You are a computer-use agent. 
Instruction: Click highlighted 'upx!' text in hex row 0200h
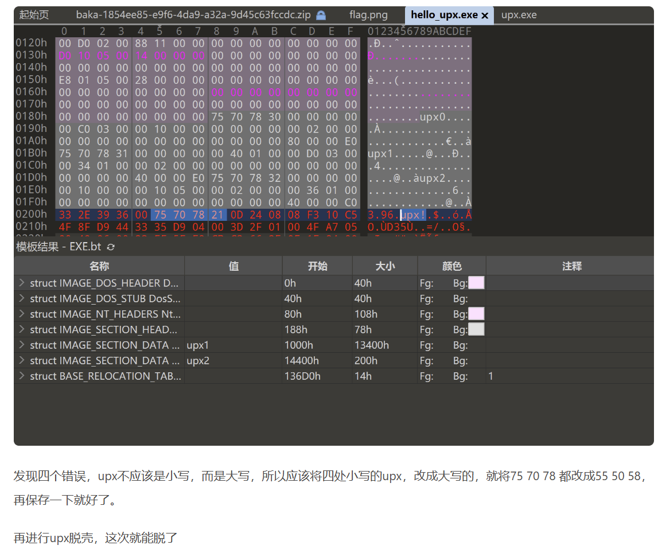[x=413, y=215]
